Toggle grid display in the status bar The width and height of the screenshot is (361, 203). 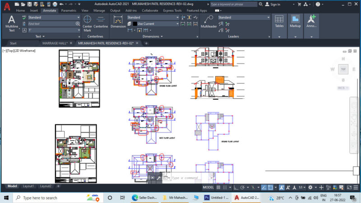218,188
